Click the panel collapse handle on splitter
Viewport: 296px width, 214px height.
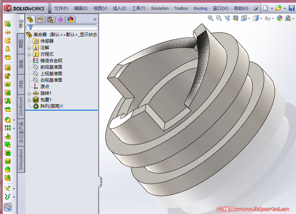(x=100, y=182)
